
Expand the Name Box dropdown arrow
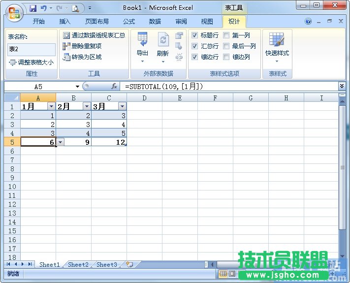(77, 86)
